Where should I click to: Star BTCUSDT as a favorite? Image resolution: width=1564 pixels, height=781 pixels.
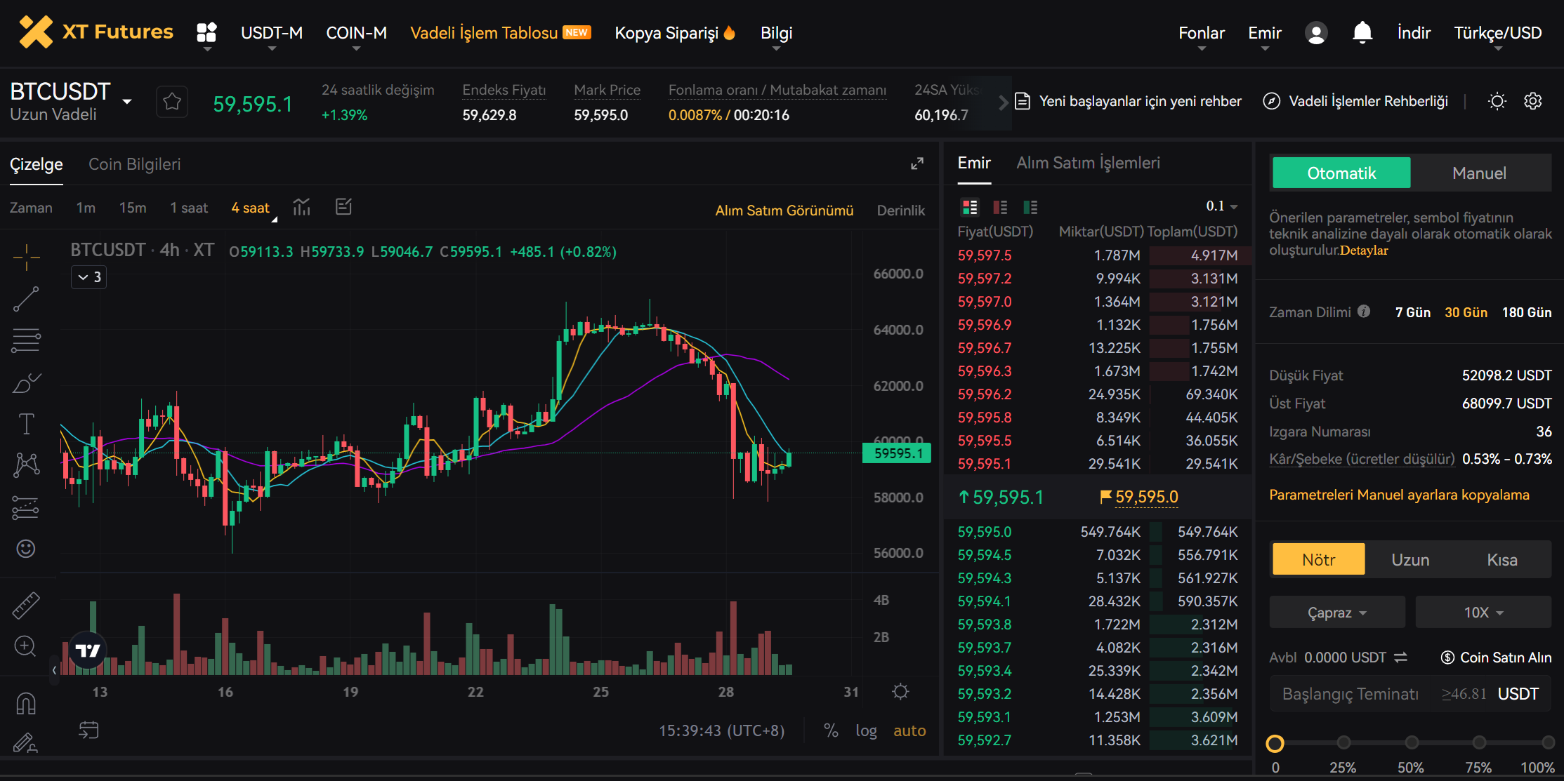pyautogui.click(x=171, y=101)
